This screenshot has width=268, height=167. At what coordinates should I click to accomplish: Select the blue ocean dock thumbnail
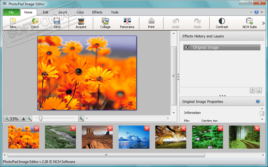point(134,137)
